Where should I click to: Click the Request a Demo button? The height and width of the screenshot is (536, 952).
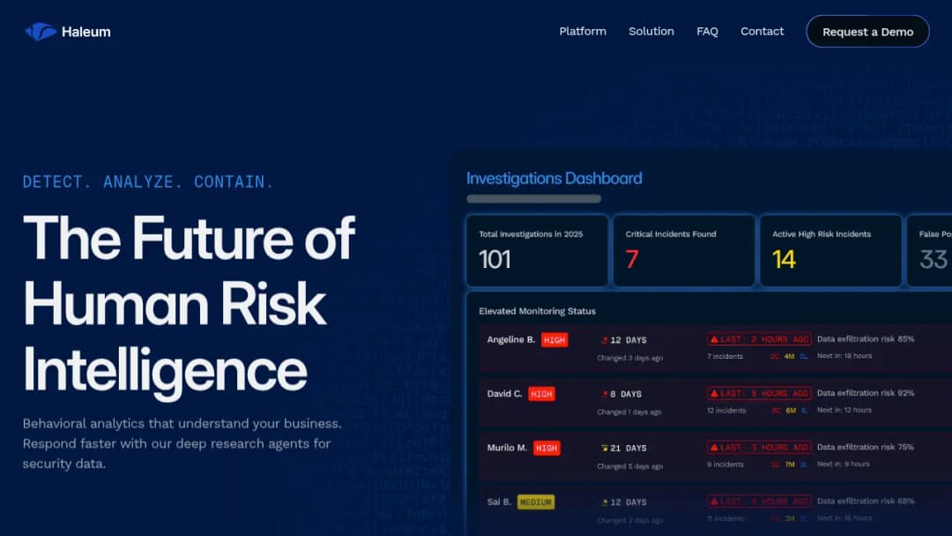(x=867, y=32)
